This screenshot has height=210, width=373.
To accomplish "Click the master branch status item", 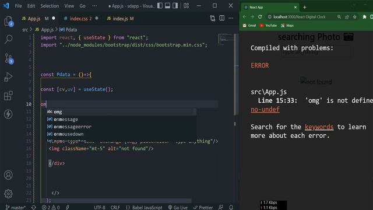I will [16, 208].
